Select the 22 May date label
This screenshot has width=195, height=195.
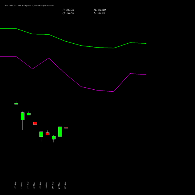65,185
